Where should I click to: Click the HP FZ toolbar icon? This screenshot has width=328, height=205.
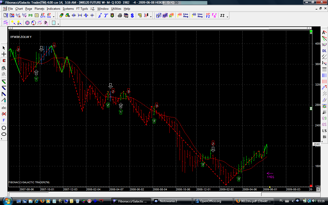pos(208,16)
